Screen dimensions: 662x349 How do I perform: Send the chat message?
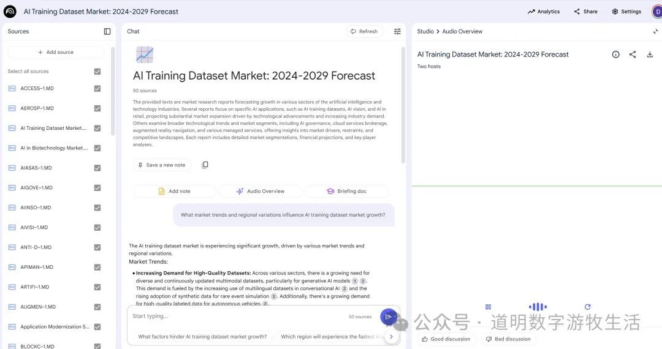tap(387, 317)
